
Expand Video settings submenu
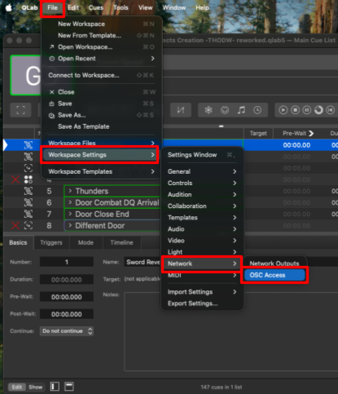tap(202, 241)
